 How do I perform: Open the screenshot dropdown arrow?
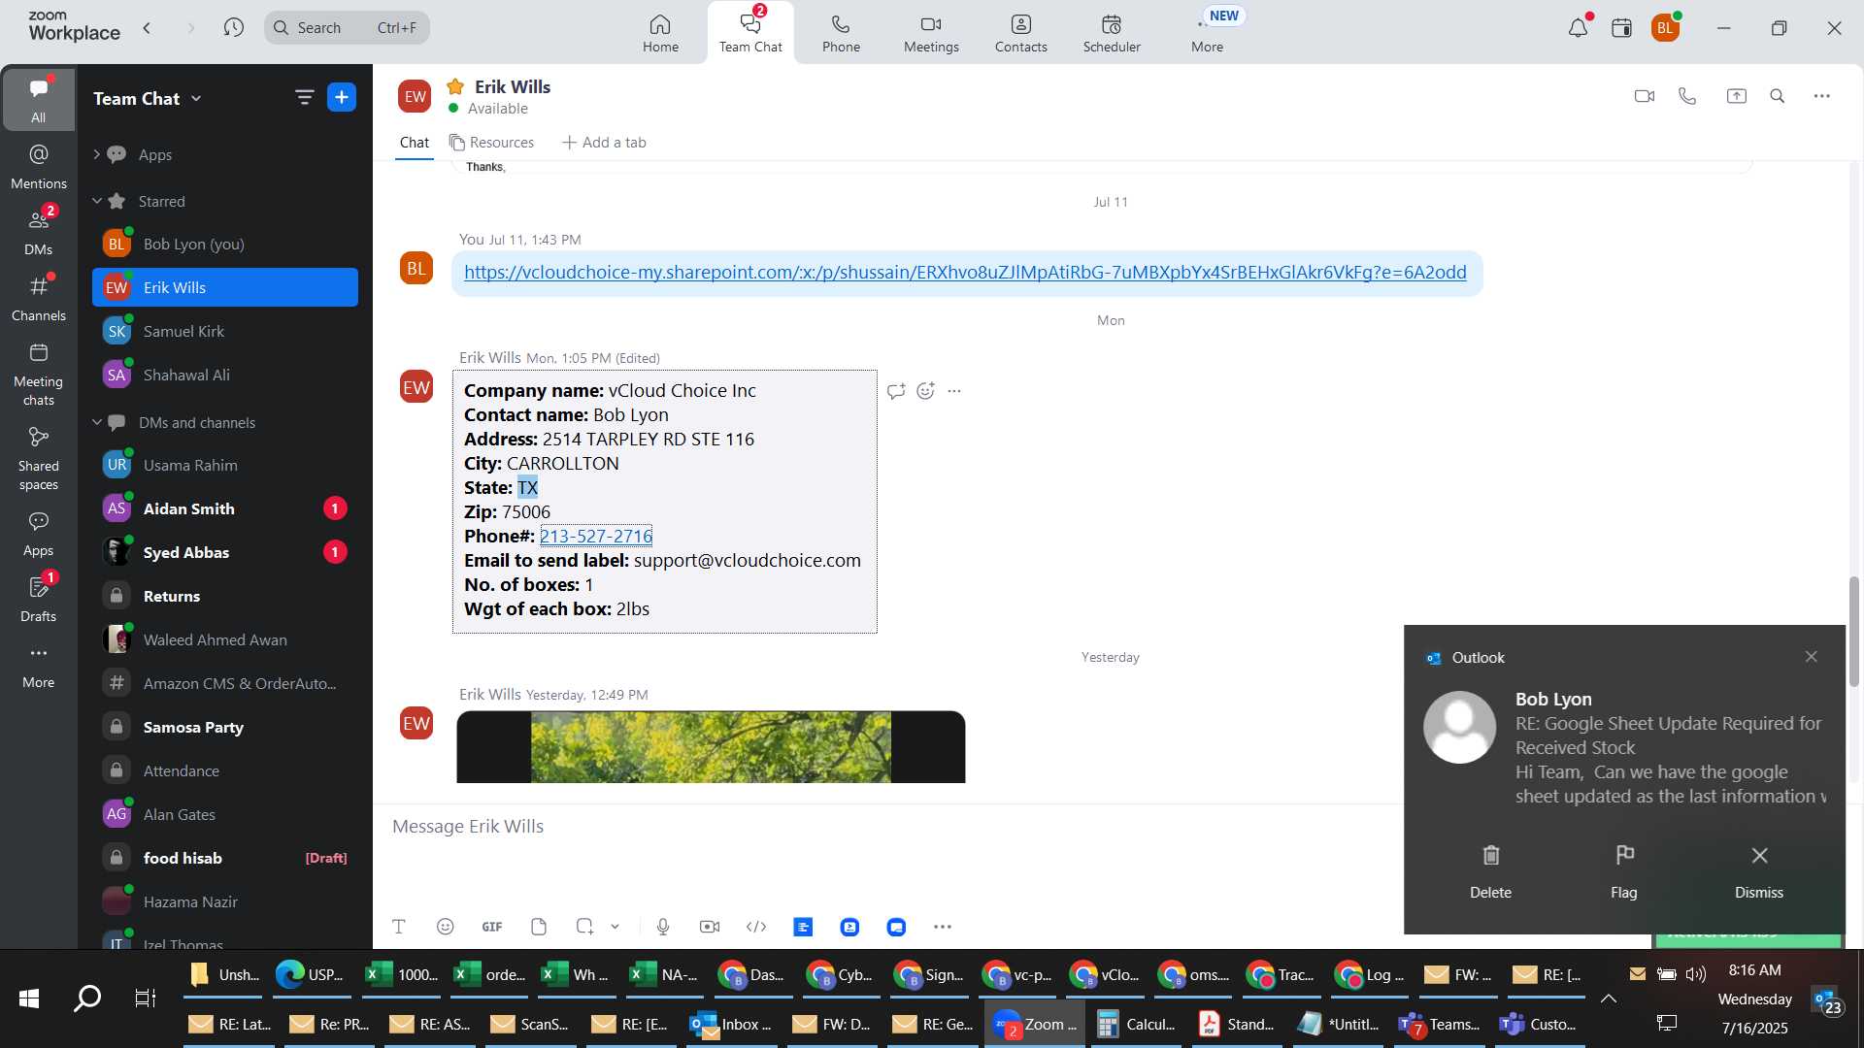pyautogui.click(x=616, y=927)
